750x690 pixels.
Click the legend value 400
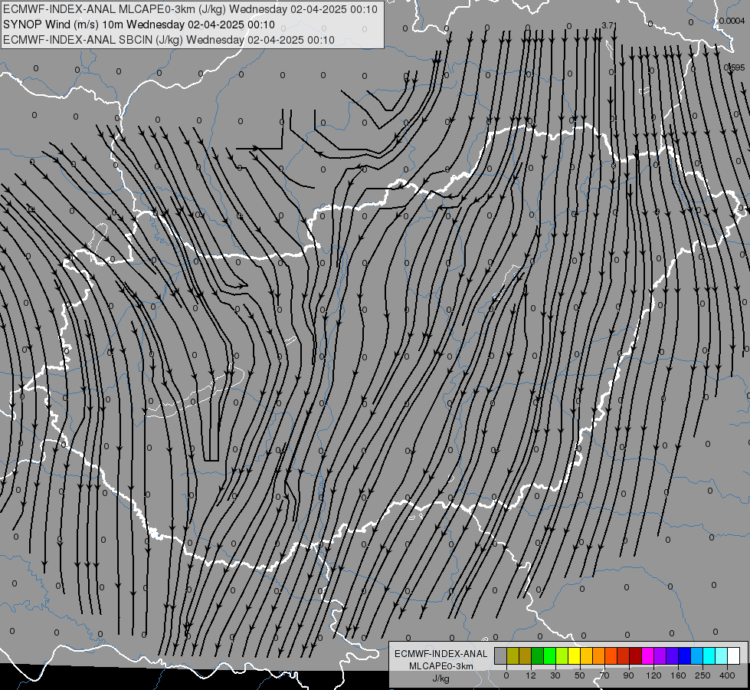[727, 675]
